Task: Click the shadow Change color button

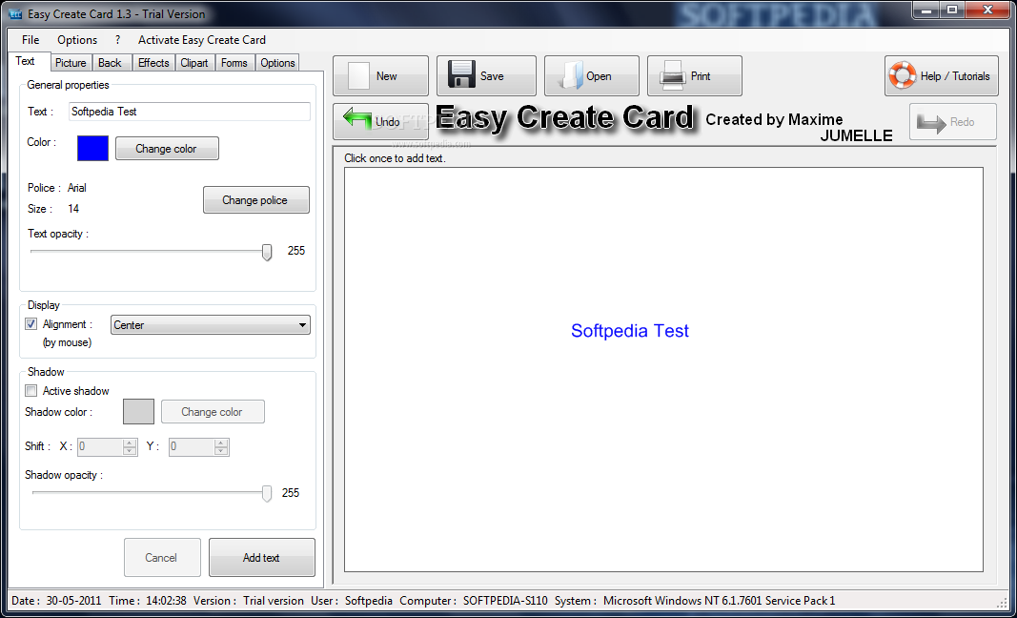Action: click(213, 412)
